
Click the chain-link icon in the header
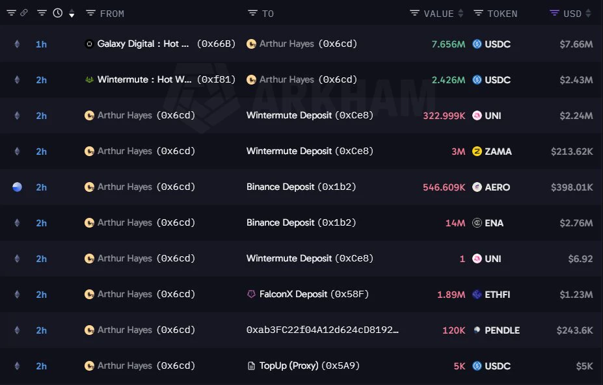24,13
